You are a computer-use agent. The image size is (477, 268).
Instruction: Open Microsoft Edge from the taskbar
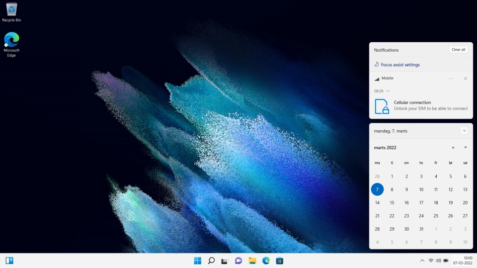click(266, 260)
